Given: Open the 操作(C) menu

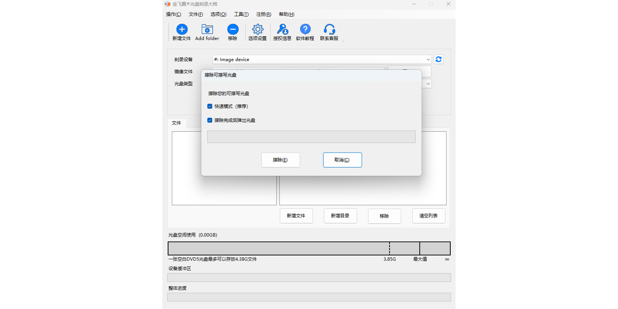Looking at the screenshot, I should 173,14.
